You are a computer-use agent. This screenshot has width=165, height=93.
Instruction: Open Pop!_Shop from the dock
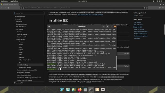[97, 90]
